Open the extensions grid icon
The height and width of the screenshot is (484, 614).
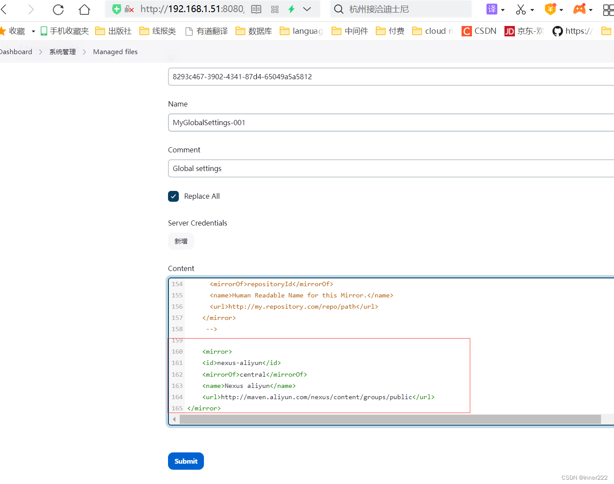coord(608,10)
